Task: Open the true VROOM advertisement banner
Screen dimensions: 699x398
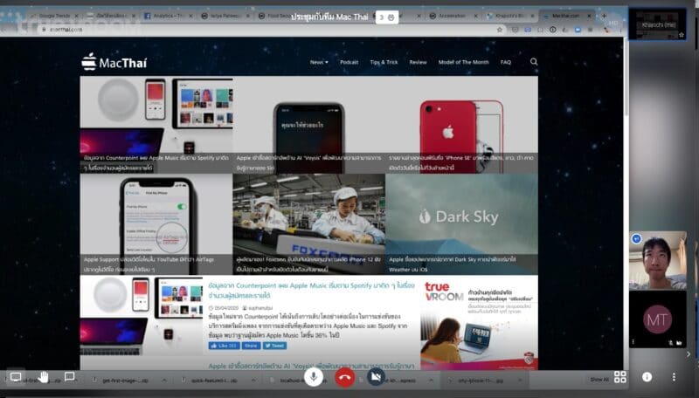Action: click(479, 324)
